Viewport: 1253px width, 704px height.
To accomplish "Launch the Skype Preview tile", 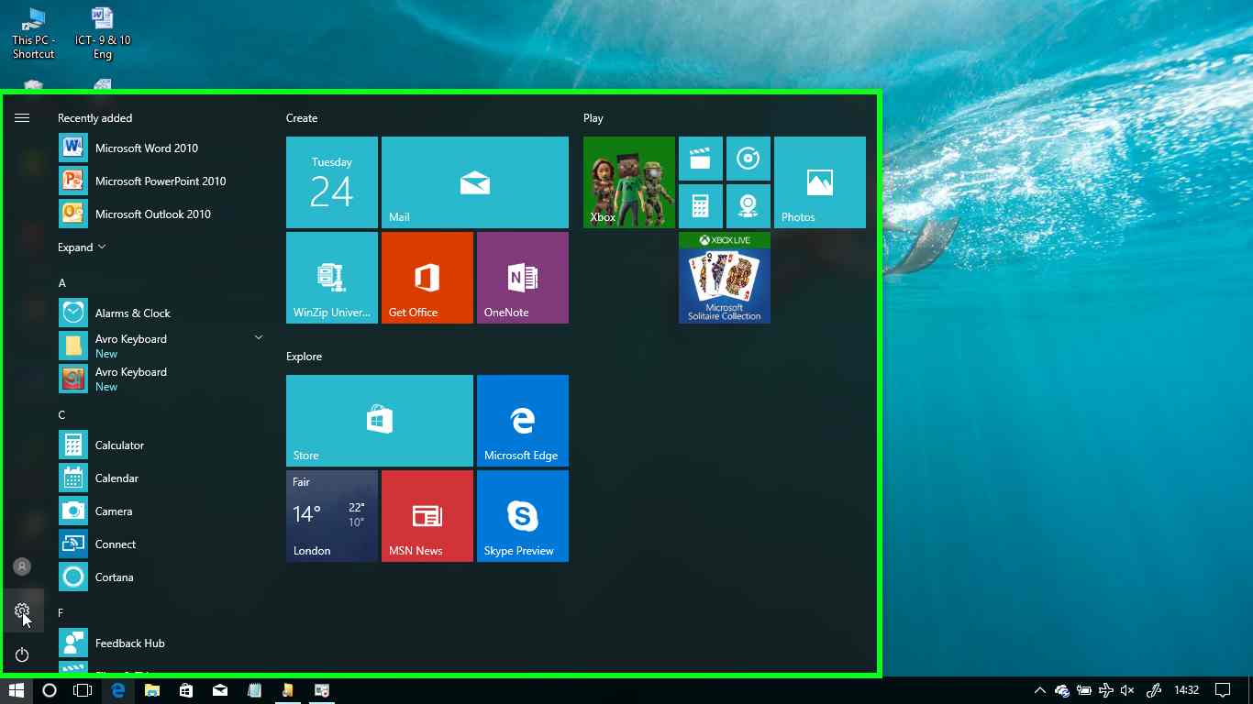I will [523, 516].
